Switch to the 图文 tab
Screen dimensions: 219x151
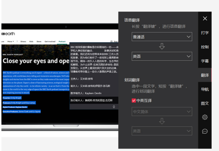(205, 103)
